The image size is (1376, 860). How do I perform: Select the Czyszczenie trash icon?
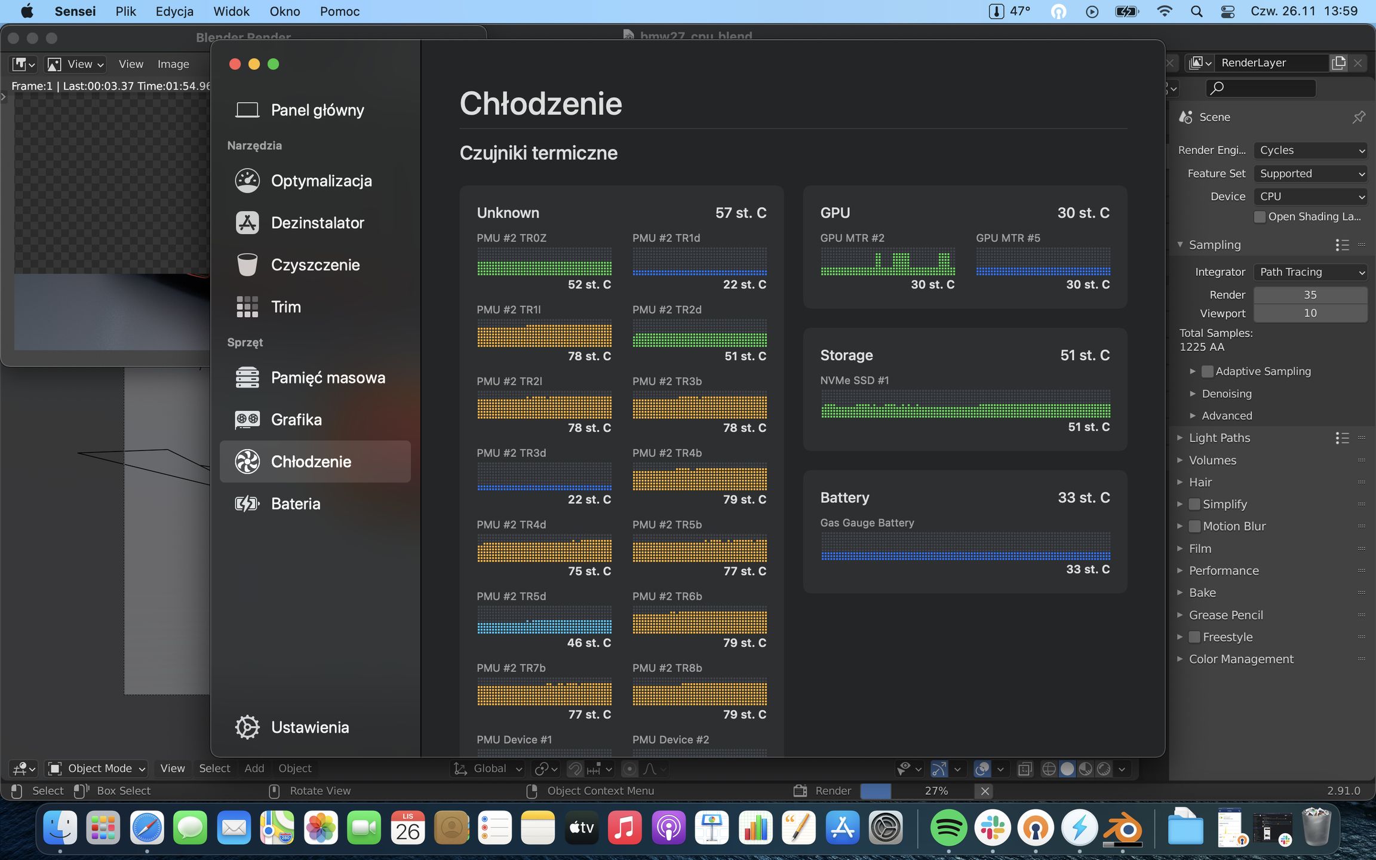point(247,265)
